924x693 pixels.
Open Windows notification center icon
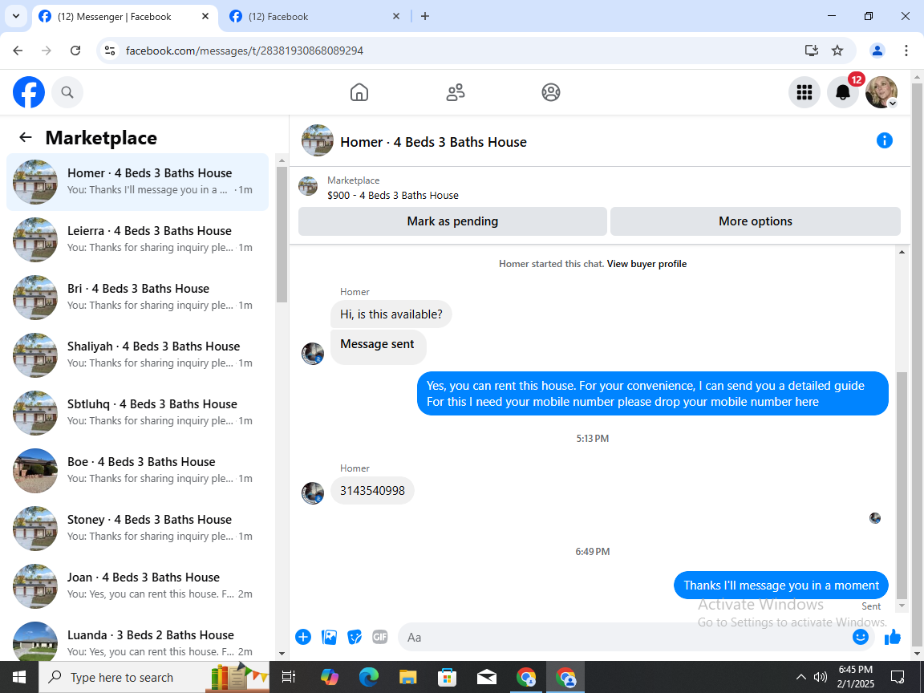(897, 677)
